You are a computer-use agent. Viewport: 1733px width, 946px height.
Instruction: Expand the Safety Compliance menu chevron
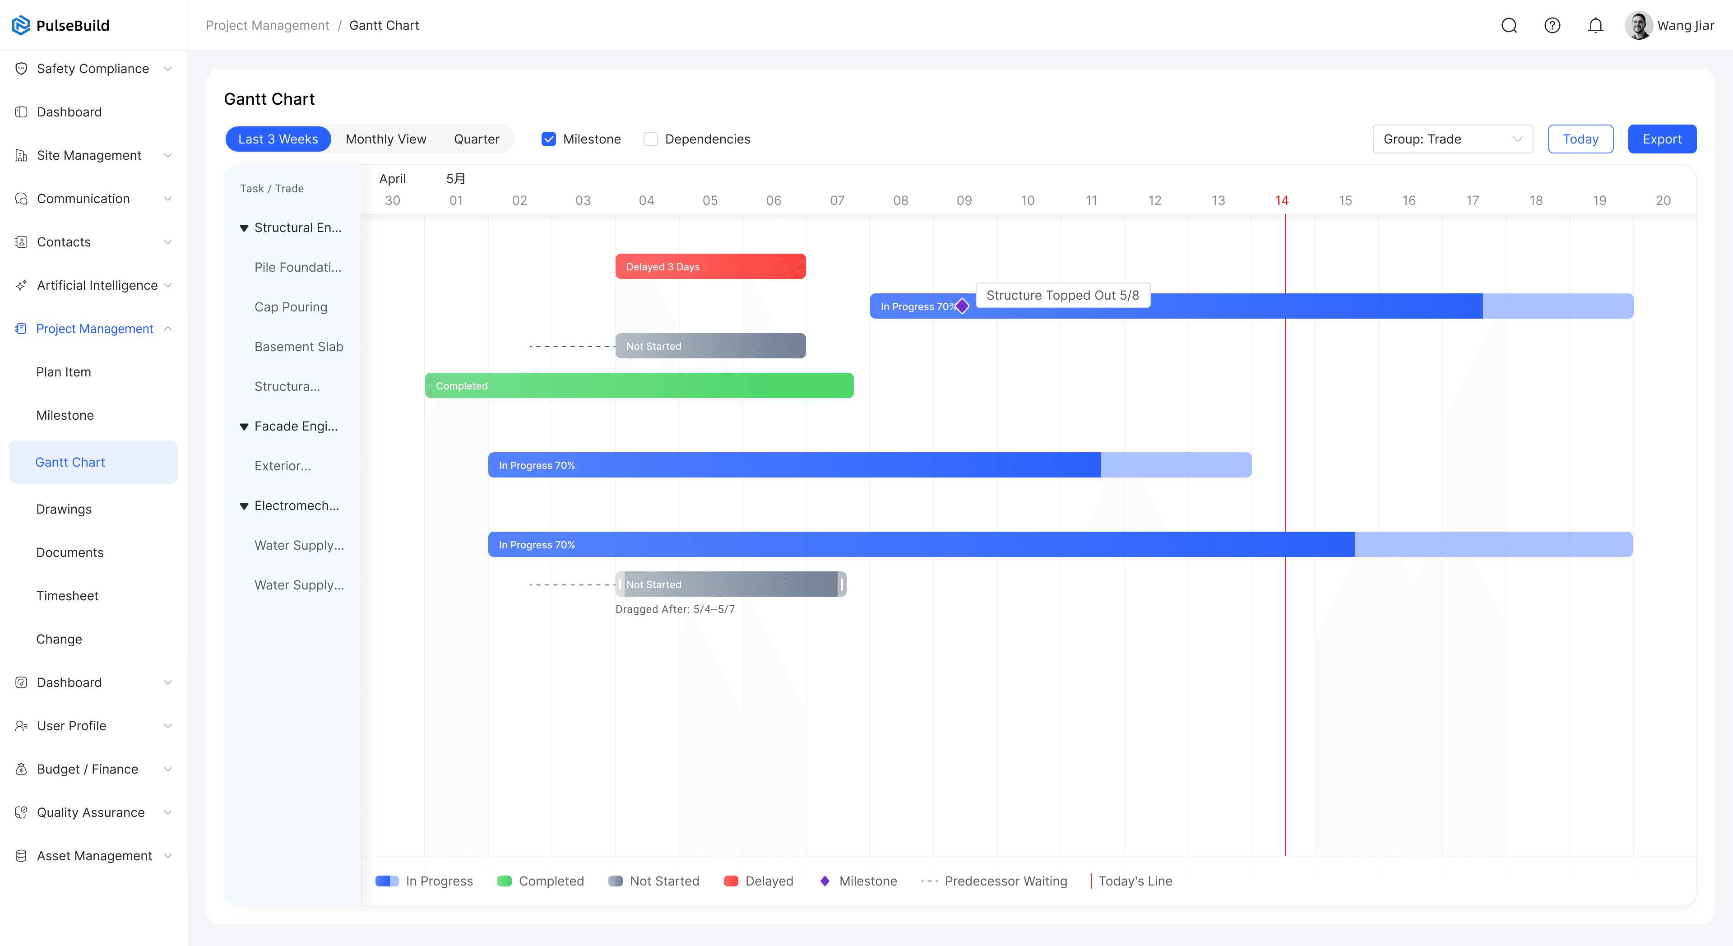[168, 69]
